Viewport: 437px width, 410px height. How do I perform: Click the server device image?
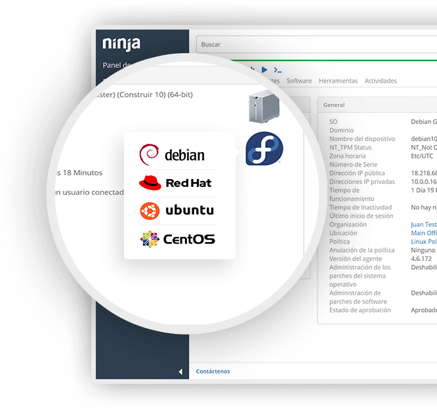(264, 107)
